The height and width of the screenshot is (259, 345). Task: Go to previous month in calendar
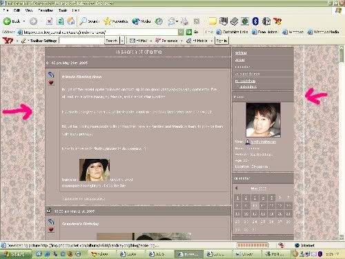click(236, 188)
